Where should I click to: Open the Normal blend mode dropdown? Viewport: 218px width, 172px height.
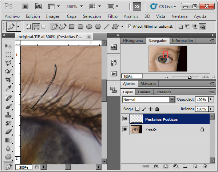pos(148,99)
